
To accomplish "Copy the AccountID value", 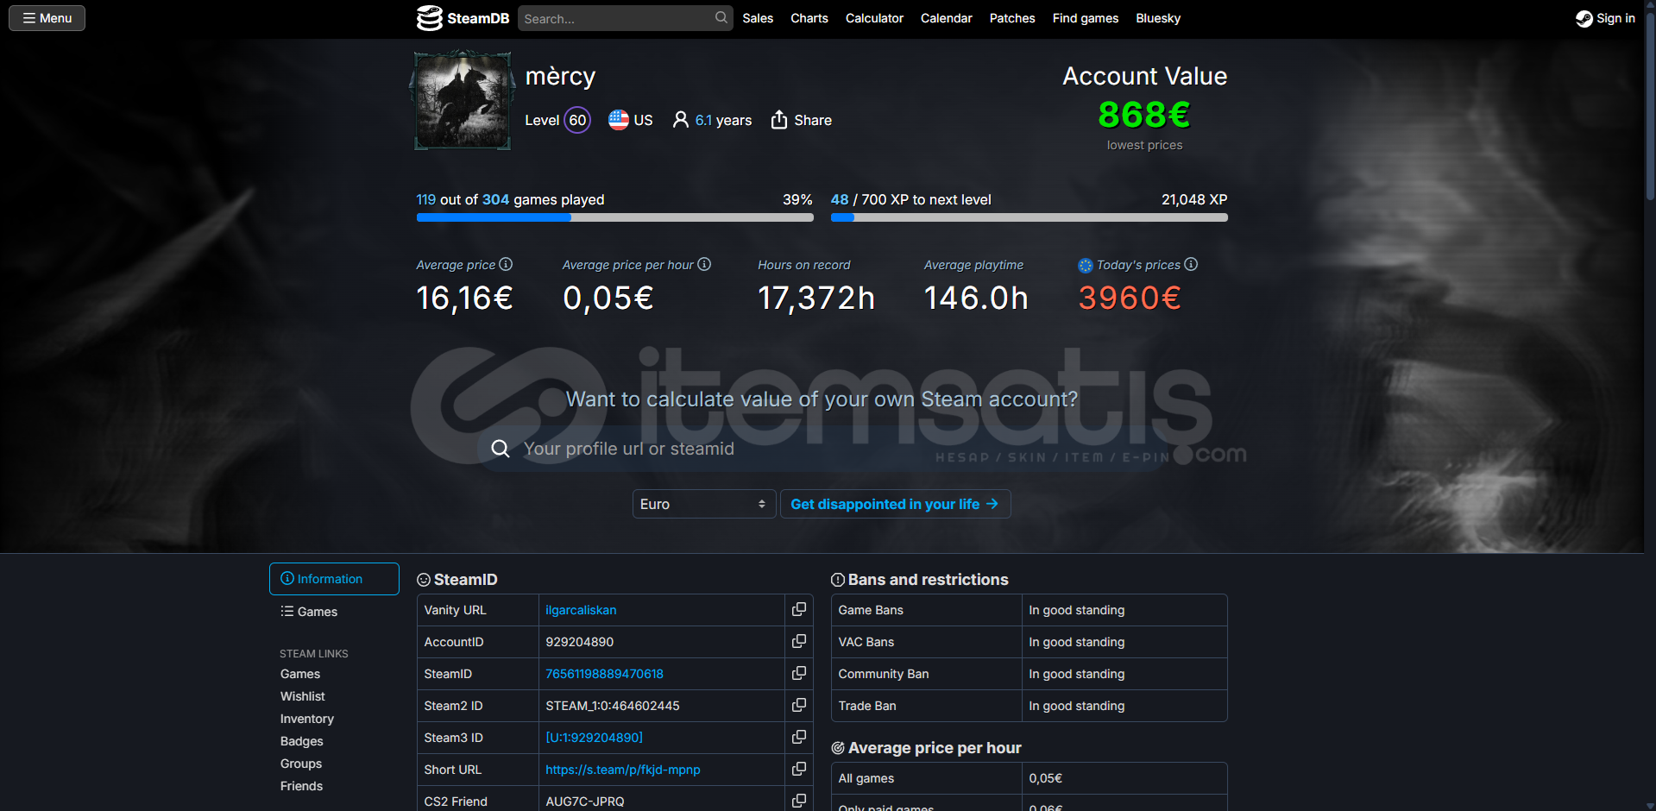I will tap(799, 641).
